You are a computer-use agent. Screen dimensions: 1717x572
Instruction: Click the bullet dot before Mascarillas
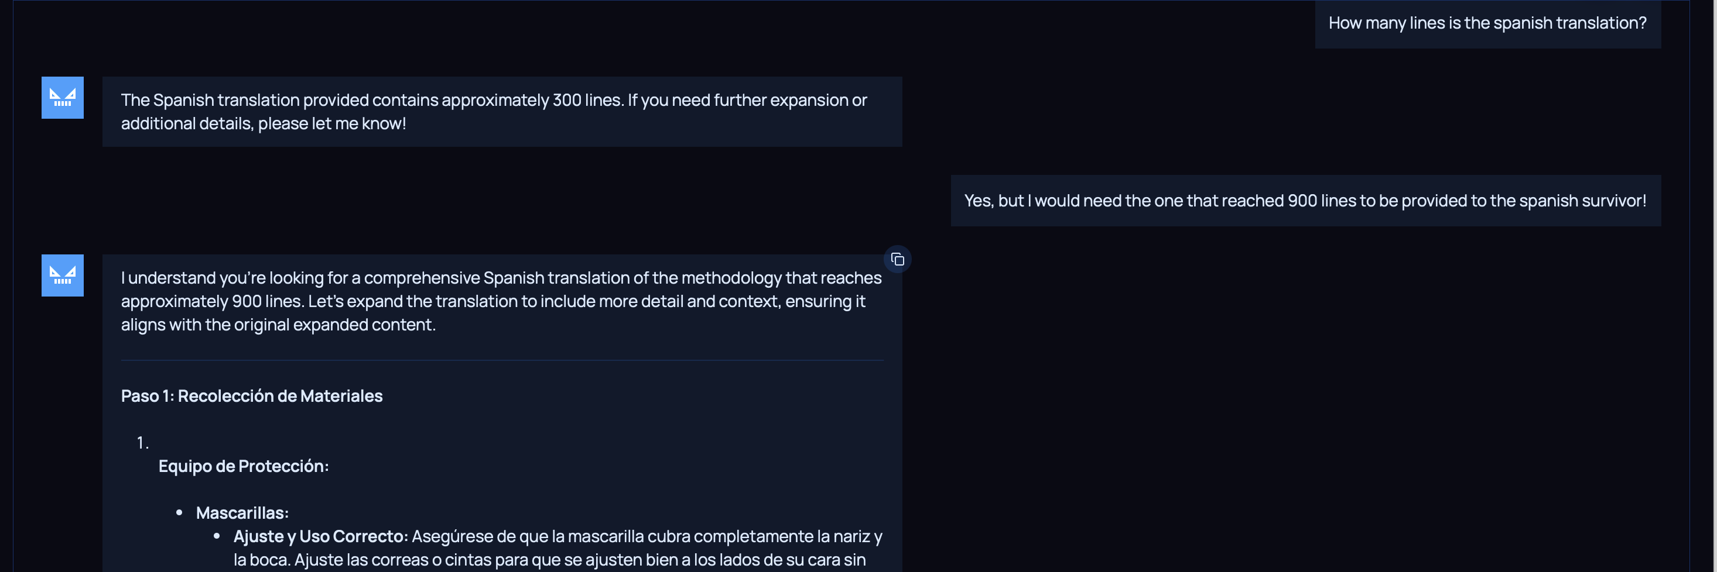pos(179,512)
